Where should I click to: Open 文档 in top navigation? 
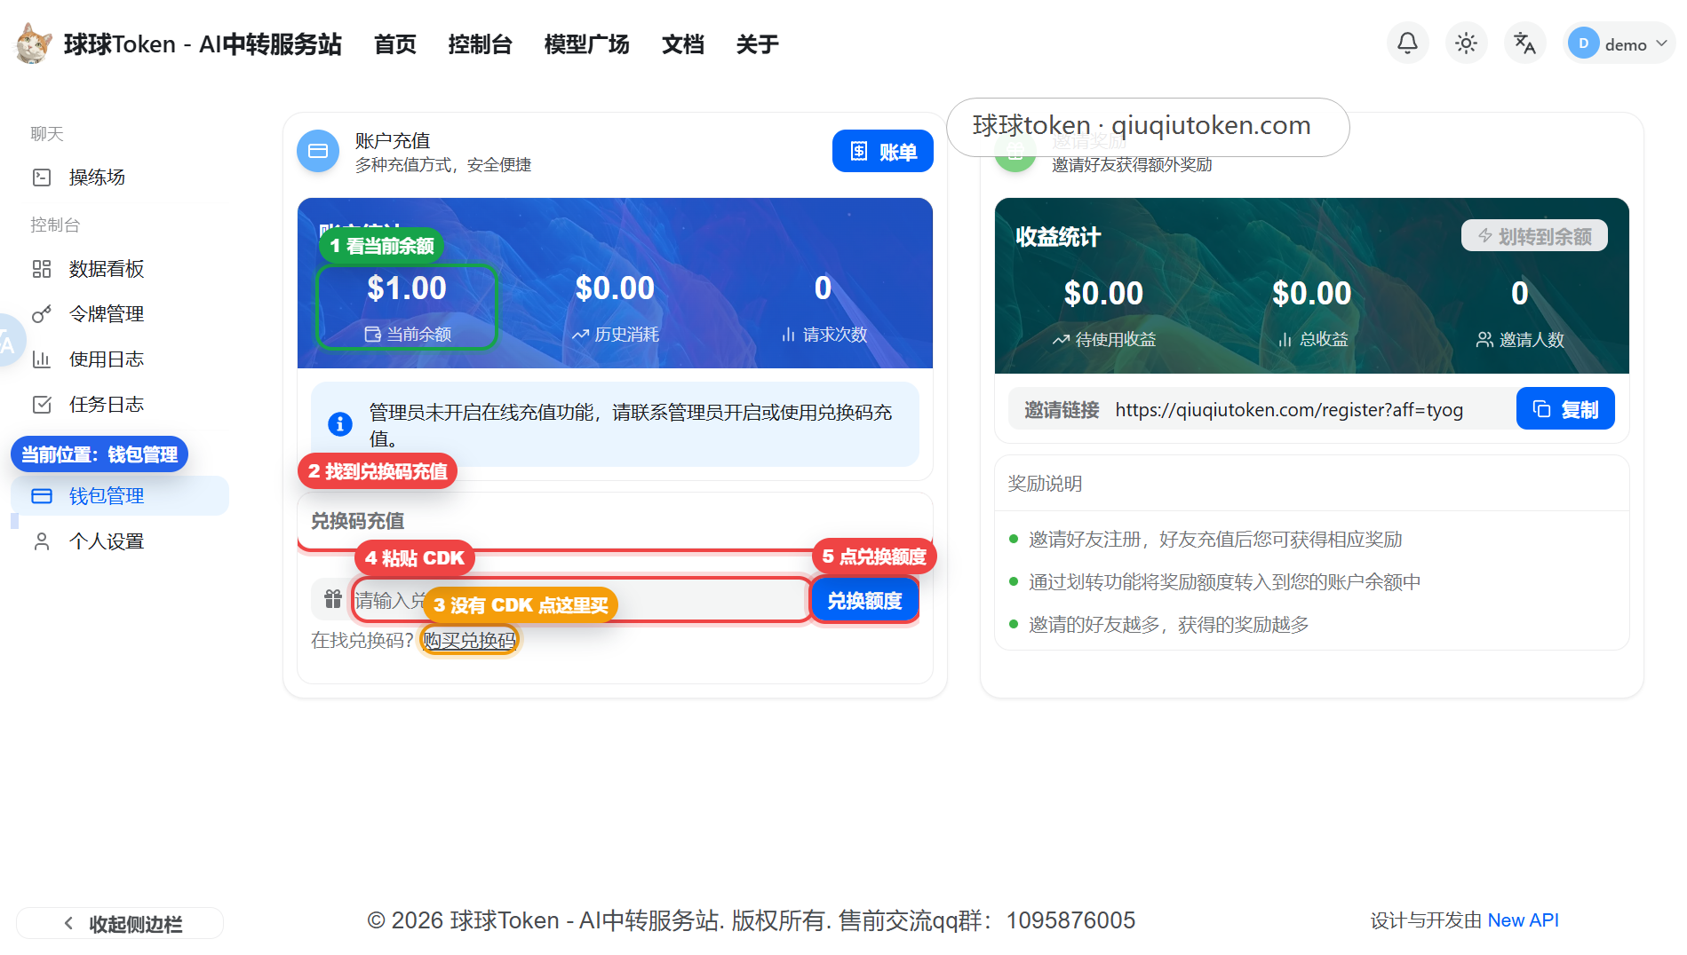(682, 44)
